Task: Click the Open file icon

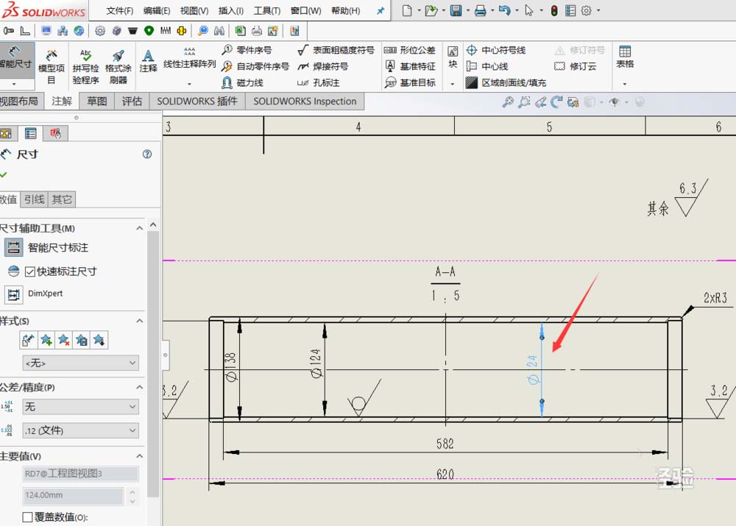Action: pos(431,10)
